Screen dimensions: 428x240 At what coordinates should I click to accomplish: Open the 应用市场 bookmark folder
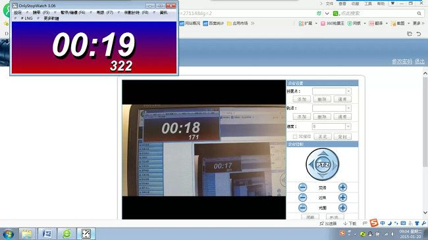pyautogui.click(x=238, y=24)
